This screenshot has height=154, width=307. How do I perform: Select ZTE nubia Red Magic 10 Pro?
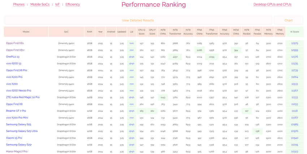point(23,97)
